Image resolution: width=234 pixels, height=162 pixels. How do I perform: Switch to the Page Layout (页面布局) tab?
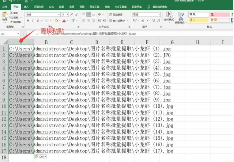[39, 7]
